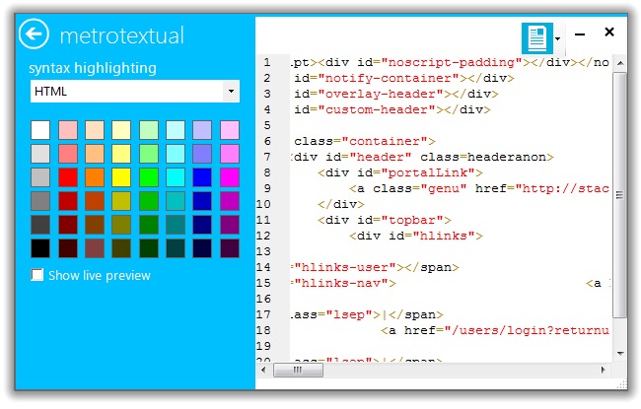Click the back arrow beside metrotextual
641x409 pixels.
tap(35, 35)
